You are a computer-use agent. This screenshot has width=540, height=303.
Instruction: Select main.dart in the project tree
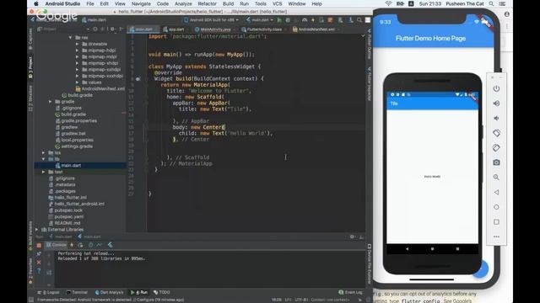(71, 166)
